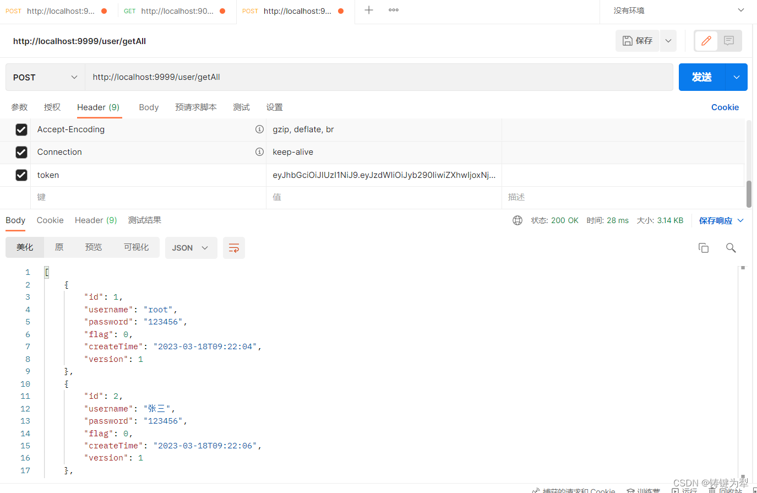The image size is (757, 493).
Task: Click the globe network icon near status
Action: tap(518, 220)
